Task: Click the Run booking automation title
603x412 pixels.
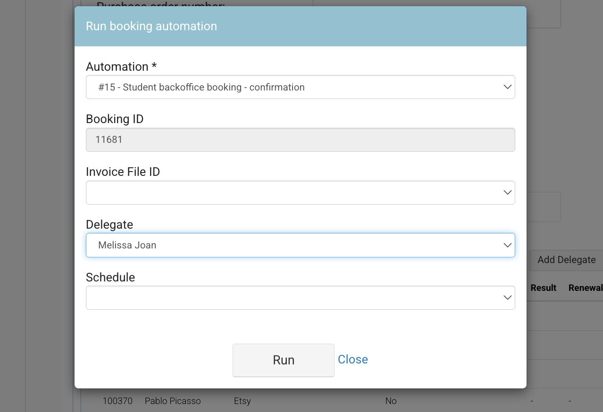Action: 151,26
